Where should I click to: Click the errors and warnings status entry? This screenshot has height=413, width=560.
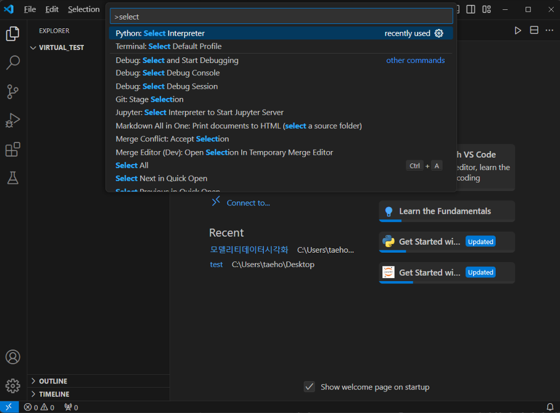[39, 407]
